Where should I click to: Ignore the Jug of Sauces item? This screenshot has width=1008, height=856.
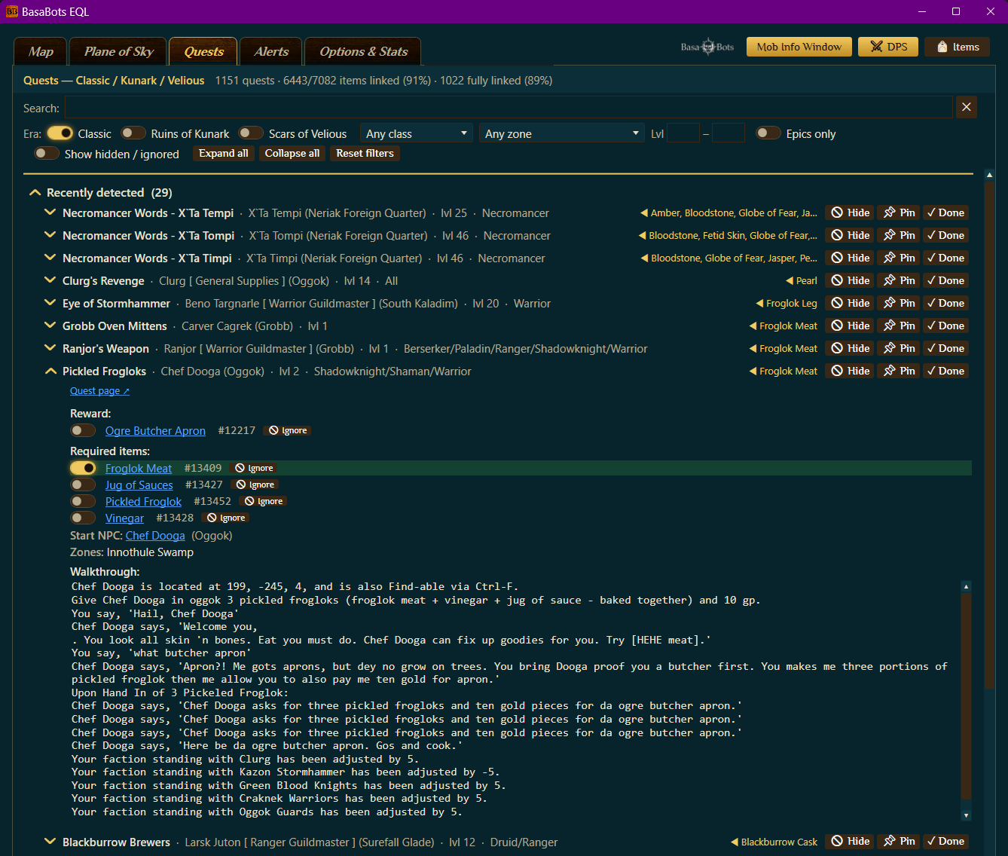tap(255, 485)
